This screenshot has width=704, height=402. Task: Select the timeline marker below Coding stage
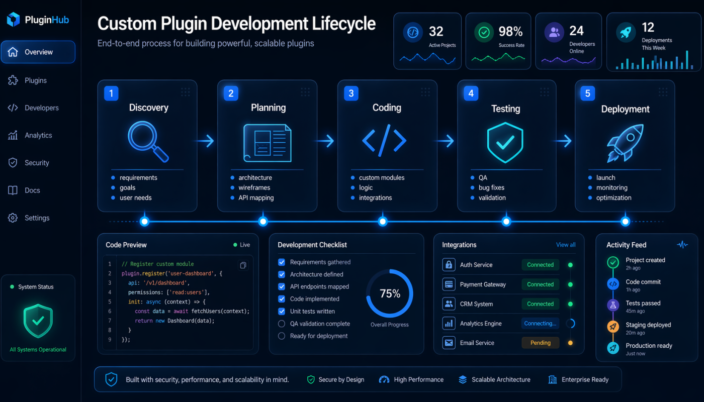tap(383, 220)
